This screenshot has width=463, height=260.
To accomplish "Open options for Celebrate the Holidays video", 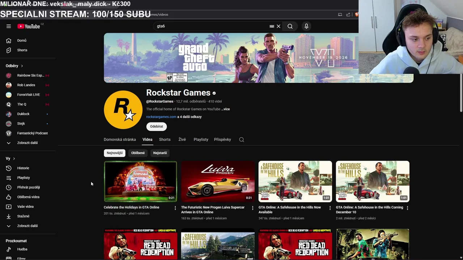I will [175, 208].
